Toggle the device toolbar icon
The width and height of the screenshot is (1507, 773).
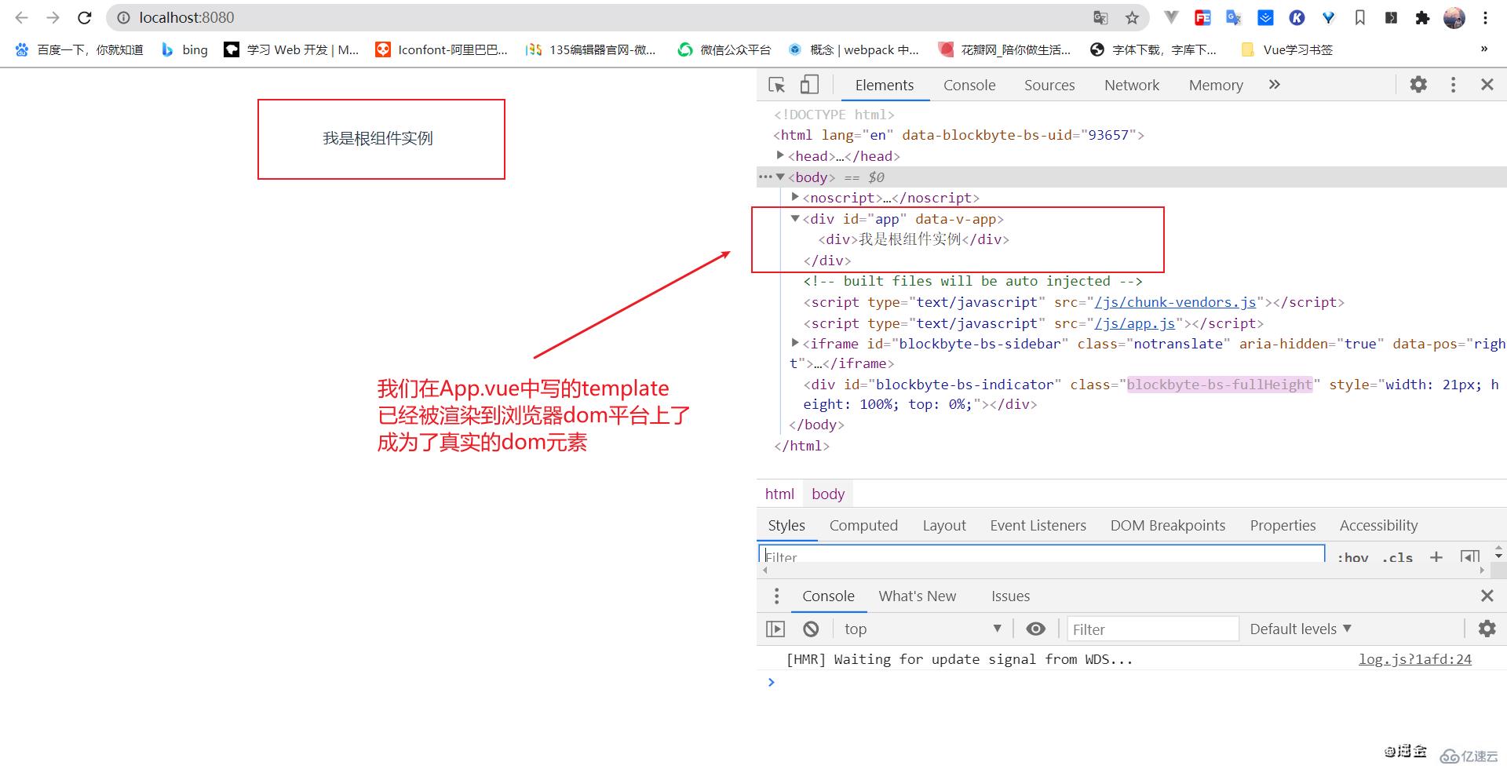click(x=808, y=85)
